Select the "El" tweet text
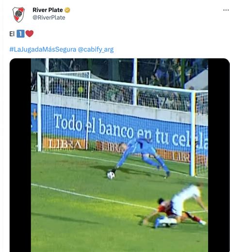The image size is (230, 252). point(12,34)
